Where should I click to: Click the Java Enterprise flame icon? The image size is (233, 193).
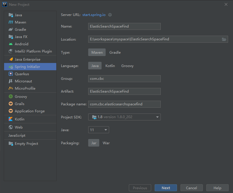(11, 59)
